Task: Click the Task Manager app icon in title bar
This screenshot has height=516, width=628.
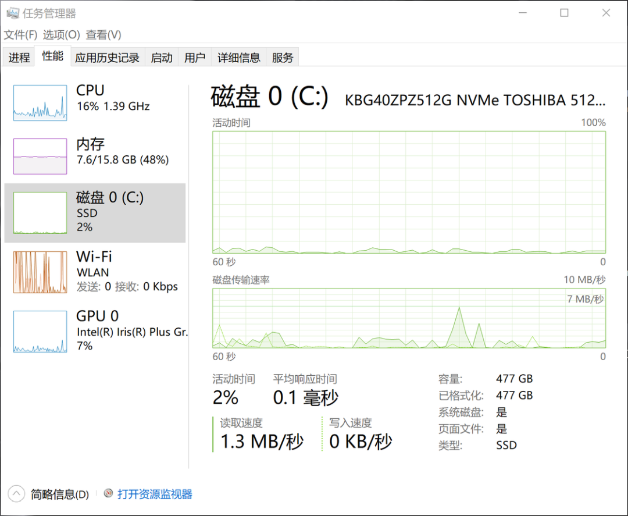Action: pos(13,13)
